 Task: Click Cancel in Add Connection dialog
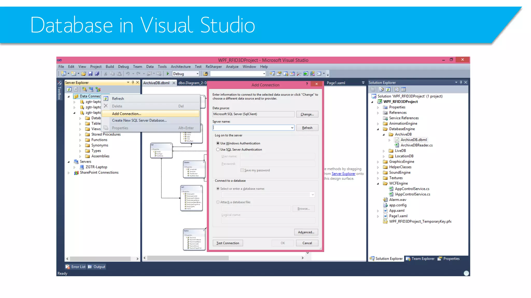click(307, 243)
